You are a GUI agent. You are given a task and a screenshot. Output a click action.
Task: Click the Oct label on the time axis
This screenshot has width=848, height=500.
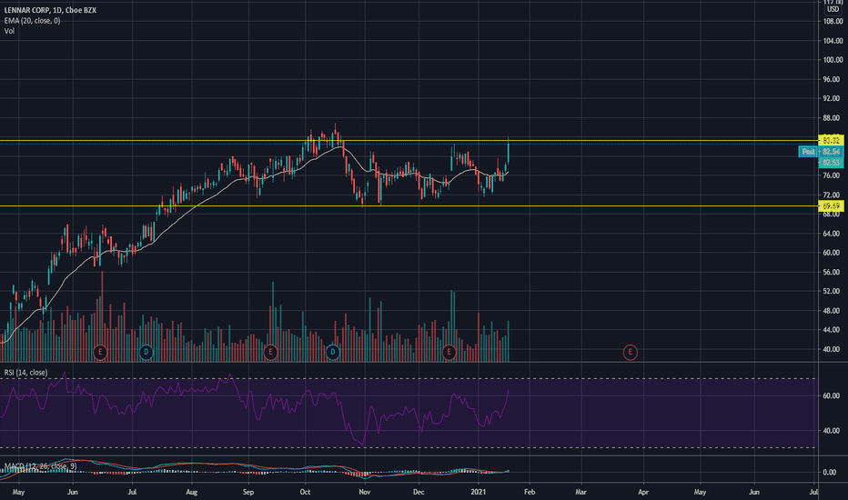click(305, 492)
